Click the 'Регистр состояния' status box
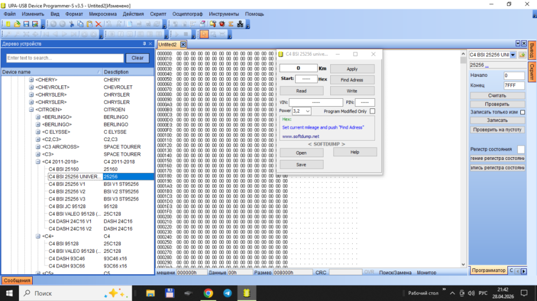Viewport: 537px width, 301px height. (x=521, y=149)
